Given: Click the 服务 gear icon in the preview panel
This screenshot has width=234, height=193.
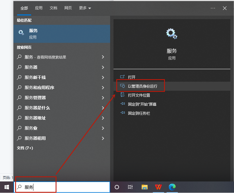Looking at the screenshot, I should pos(172,33).
